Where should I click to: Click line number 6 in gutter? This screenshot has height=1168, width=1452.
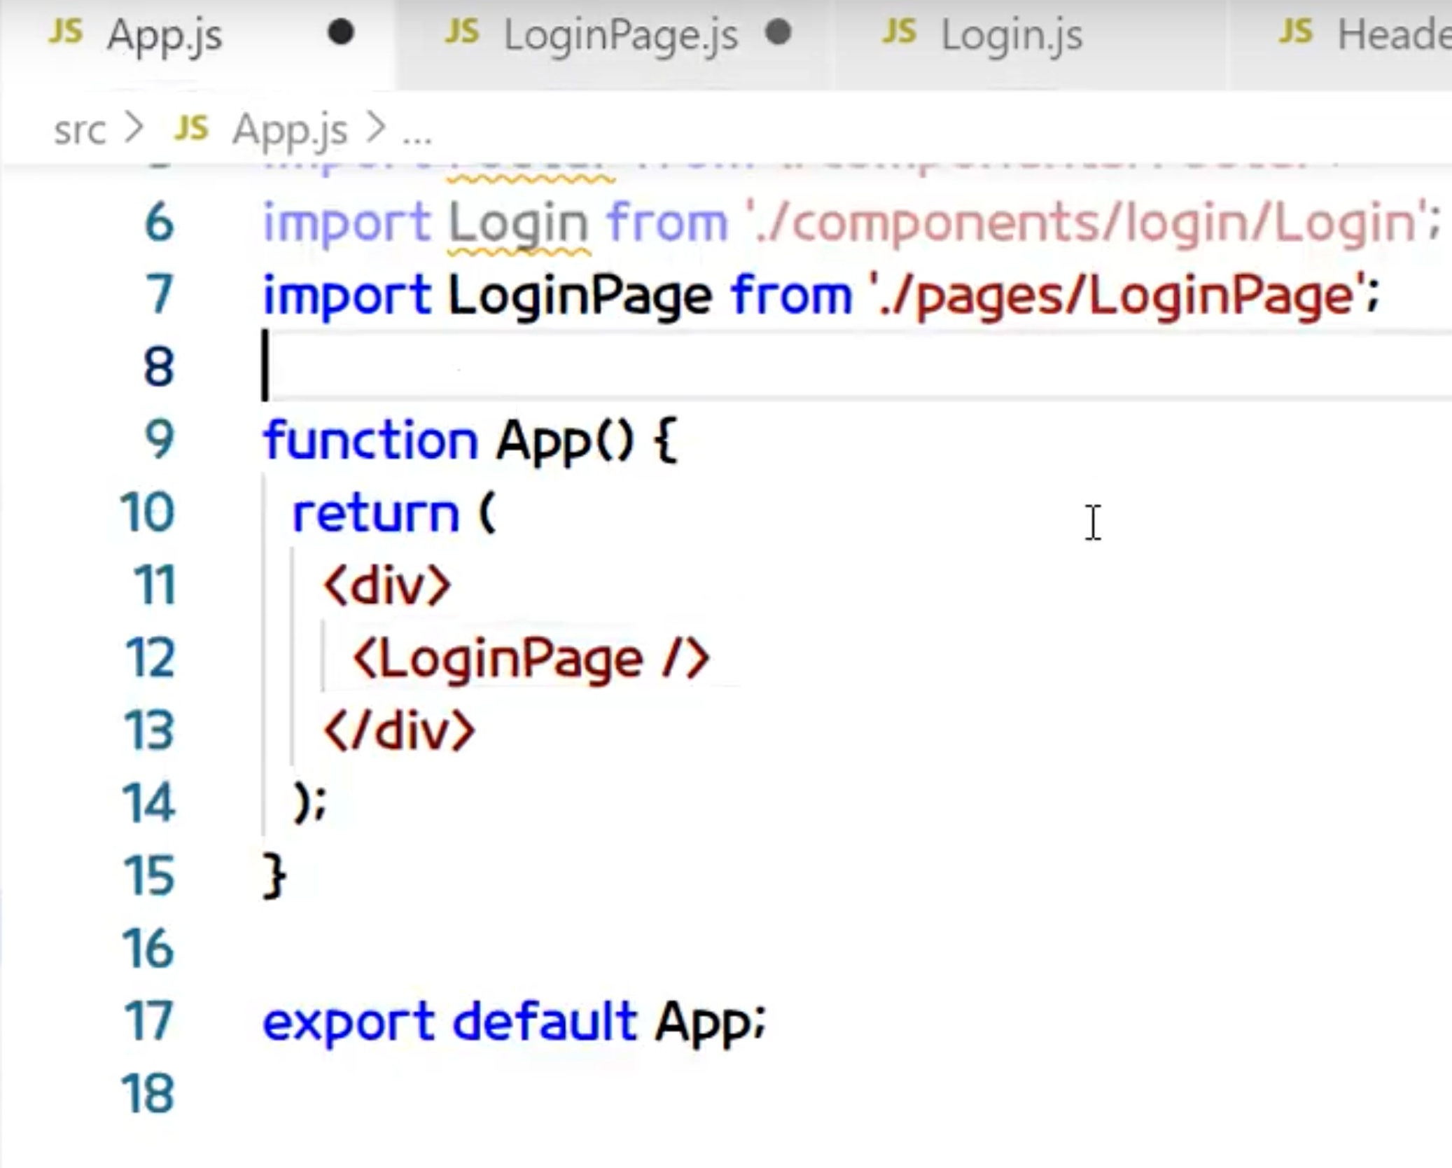point(159,223)
